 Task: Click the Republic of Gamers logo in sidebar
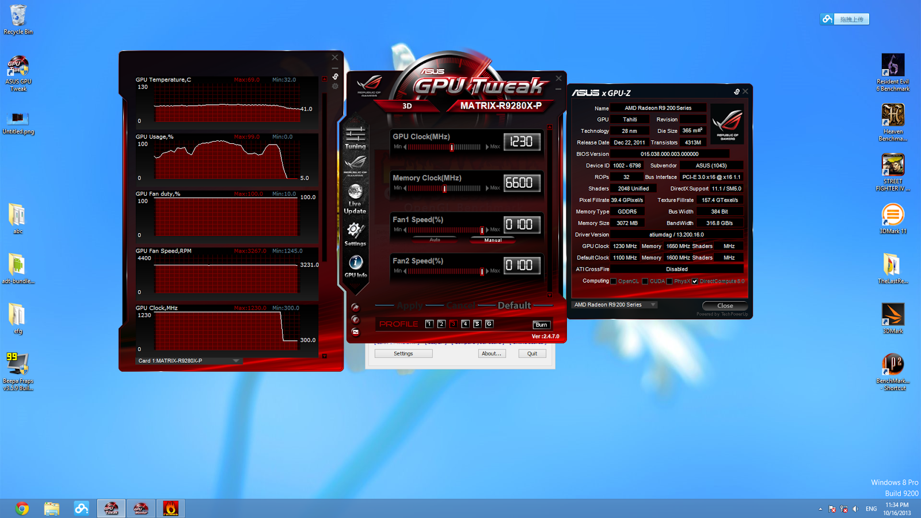pyautogui.click(x=355, y=166)
